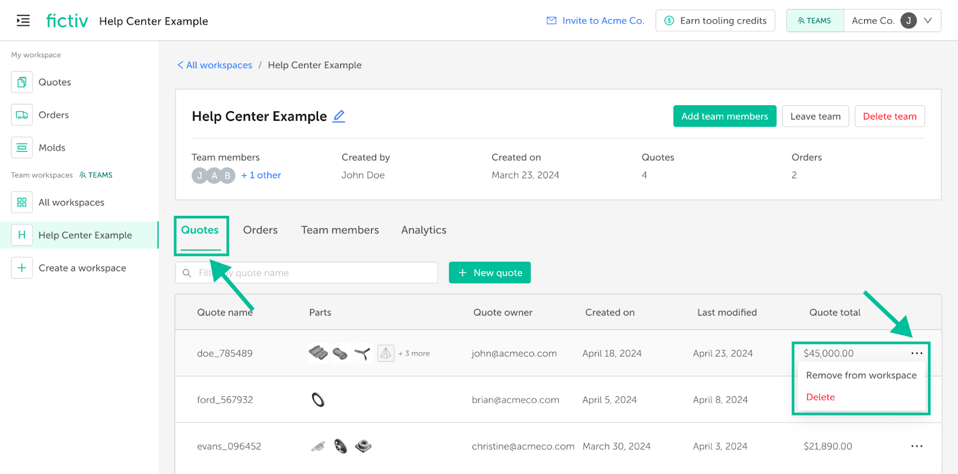Click owner christine@acmeco.com
This screenshot has height=474, width=958.
(x=523, y=447)
